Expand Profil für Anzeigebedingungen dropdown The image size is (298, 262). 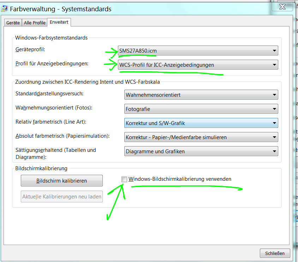198,65
